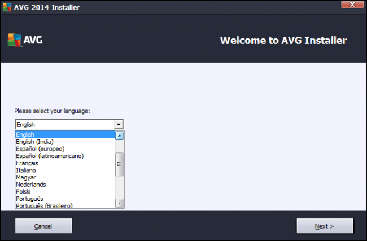Click the Next > button
Image resolution: width=367 pixels, height=241 pixels.
(325, 226)
